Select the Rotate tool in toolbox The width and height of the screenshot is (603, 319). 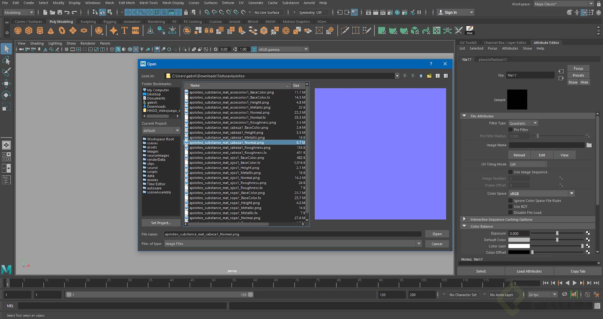coord(6,95)
